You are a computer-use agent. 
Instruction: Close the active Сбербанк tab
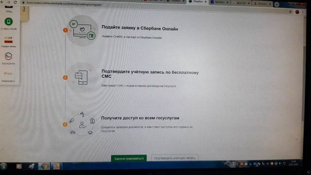(206, 2)
